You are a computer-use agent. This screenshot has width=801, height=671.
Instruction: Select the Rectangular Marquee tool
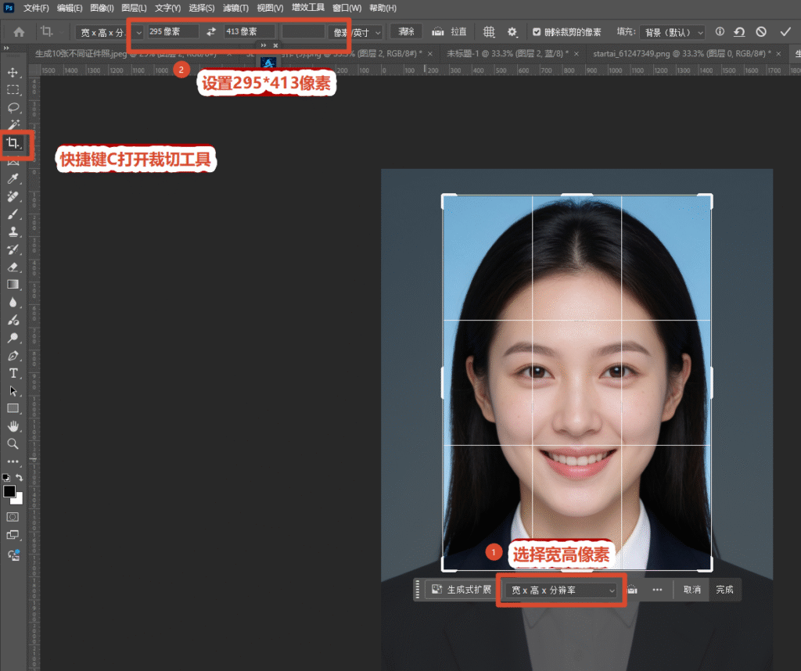[13, 90]
